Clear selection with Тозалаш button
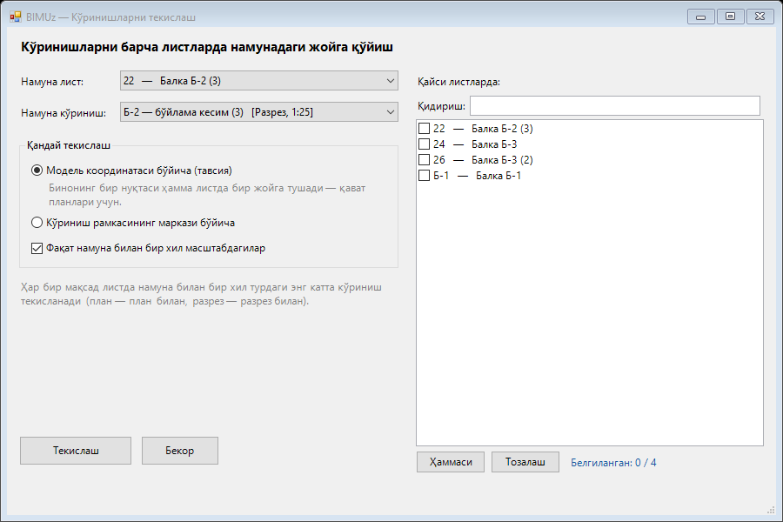 (525, 462)
